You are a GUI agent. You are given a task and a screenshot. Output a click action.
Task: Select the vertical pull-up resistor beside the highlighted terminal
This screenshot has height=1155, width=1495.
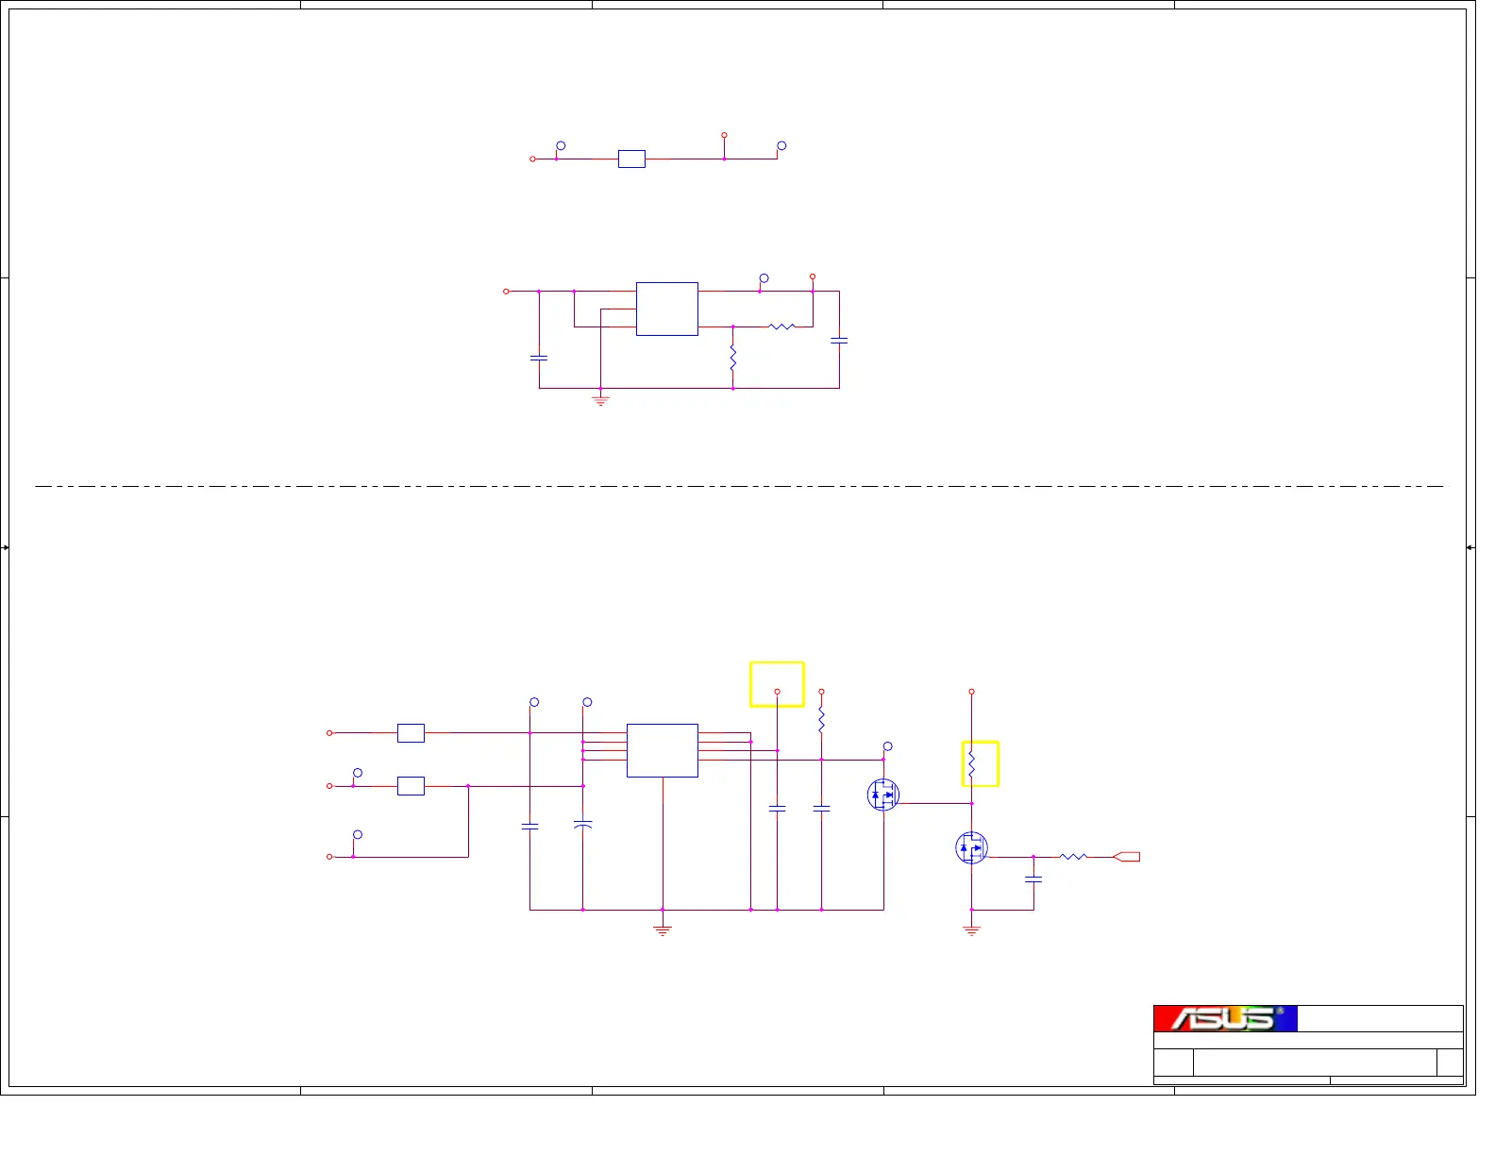coord(821,720)
